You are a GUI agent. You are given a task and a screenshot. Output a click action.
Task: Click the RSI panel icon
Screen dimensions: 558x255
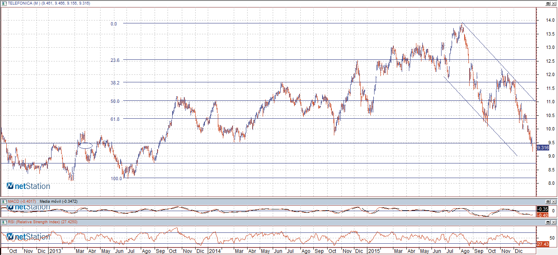[x=4, y=222]
